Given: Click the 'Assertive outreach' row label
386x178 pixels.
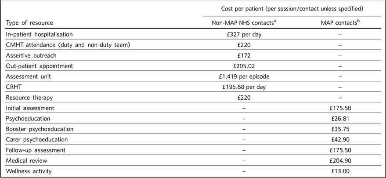Looking at the screenshot, I should click(29, 55).
